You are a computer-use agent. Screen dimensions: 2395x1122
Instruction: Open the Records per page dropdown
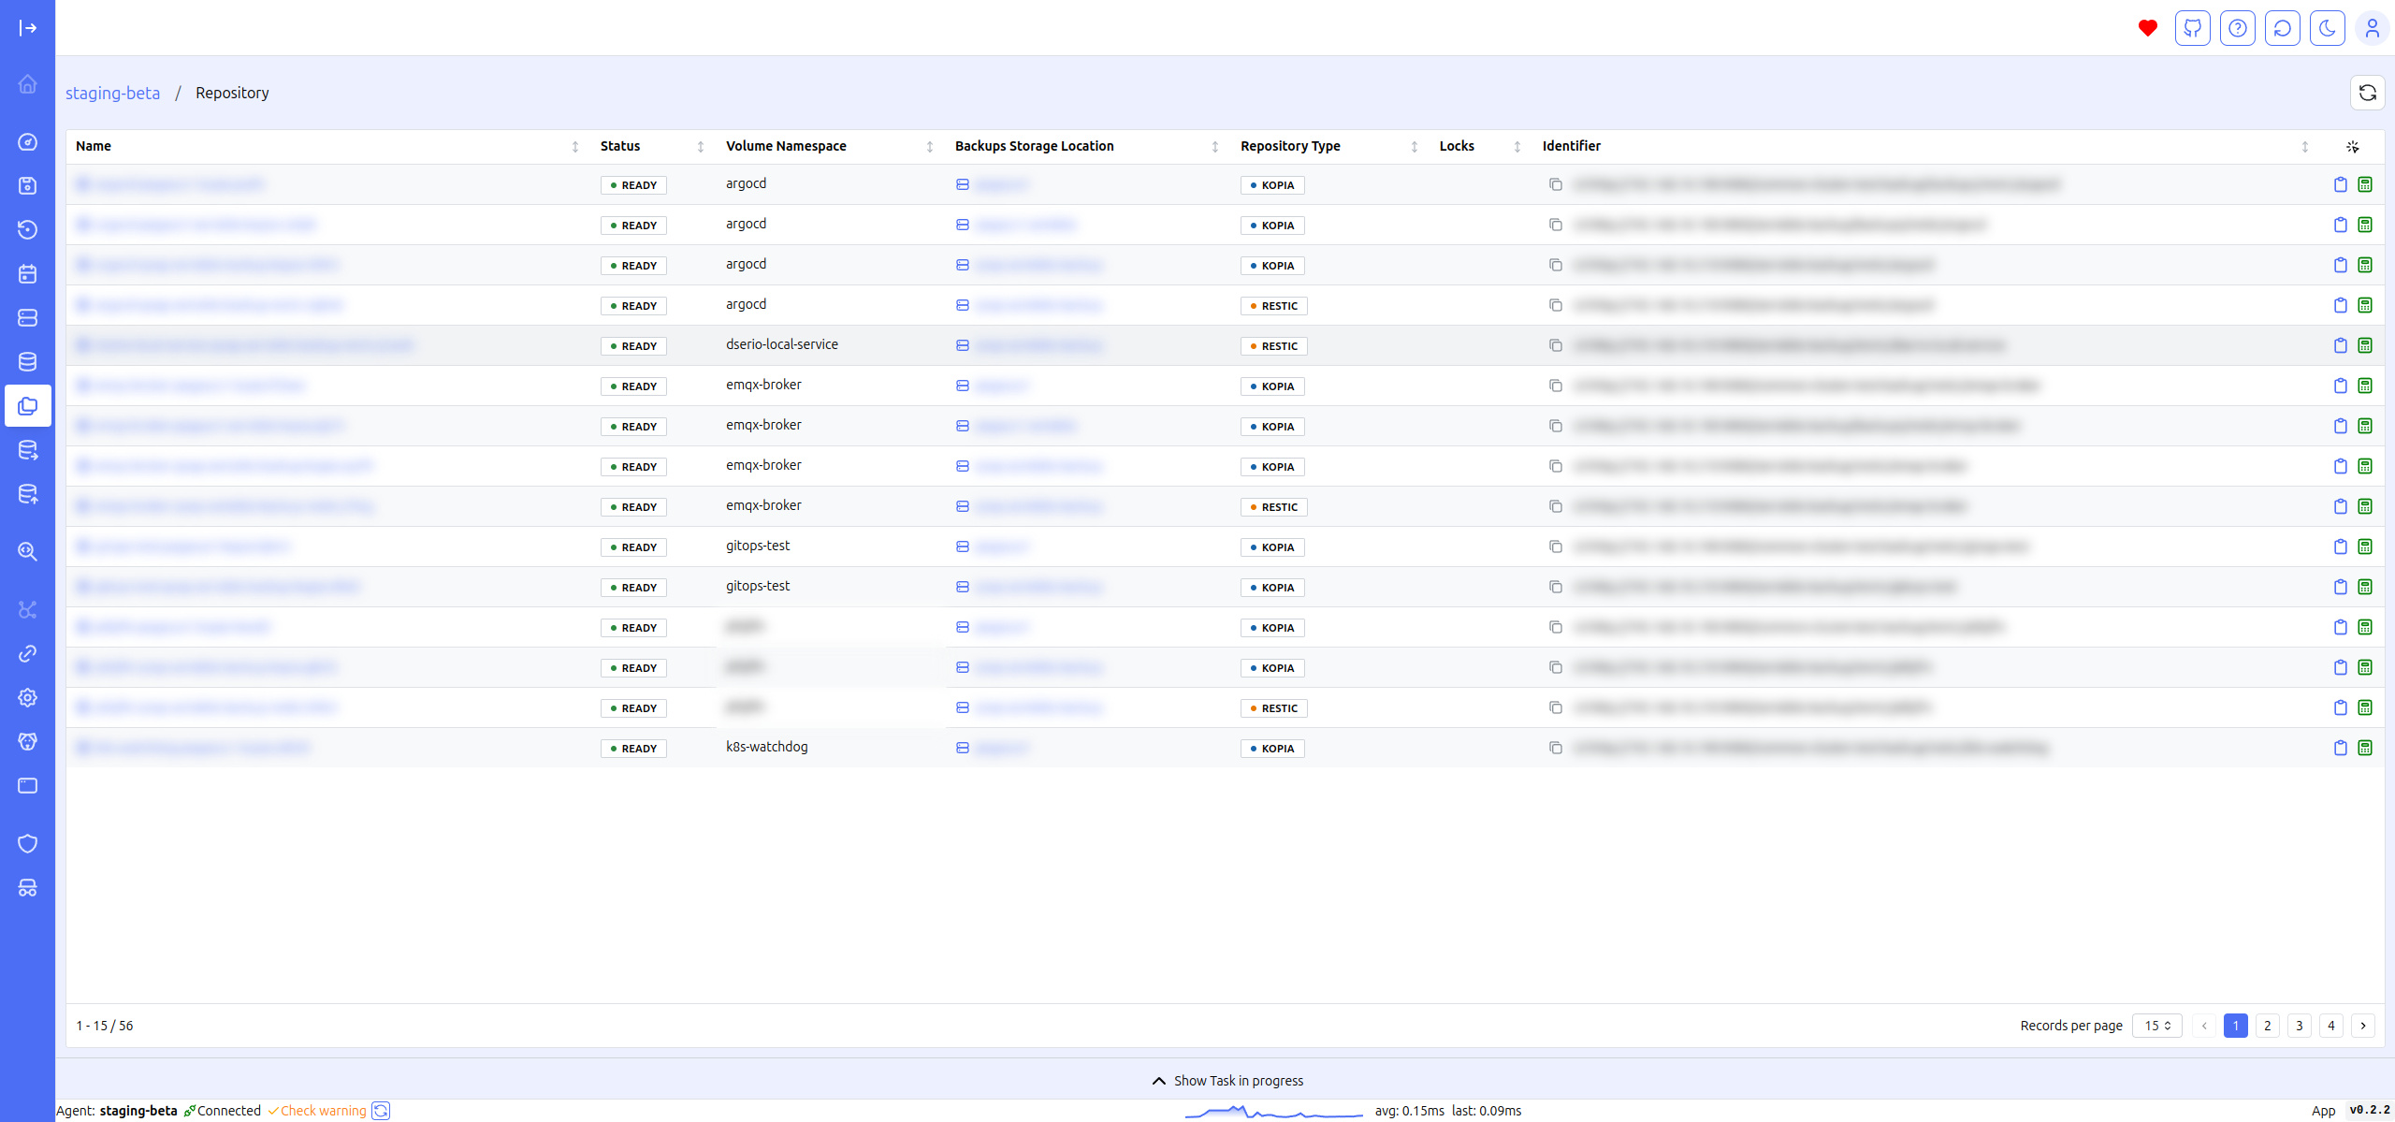(2156, 1026)
